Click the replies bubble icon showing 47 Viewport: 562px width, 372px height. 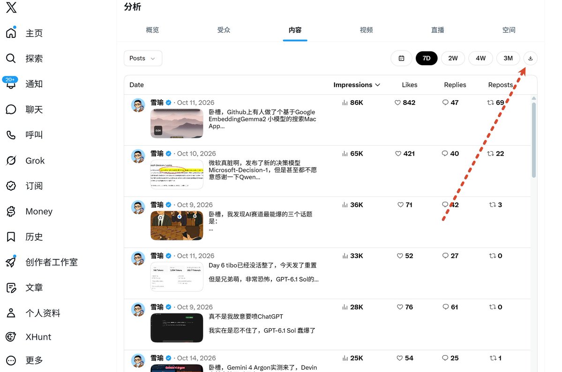pos(445,103)
